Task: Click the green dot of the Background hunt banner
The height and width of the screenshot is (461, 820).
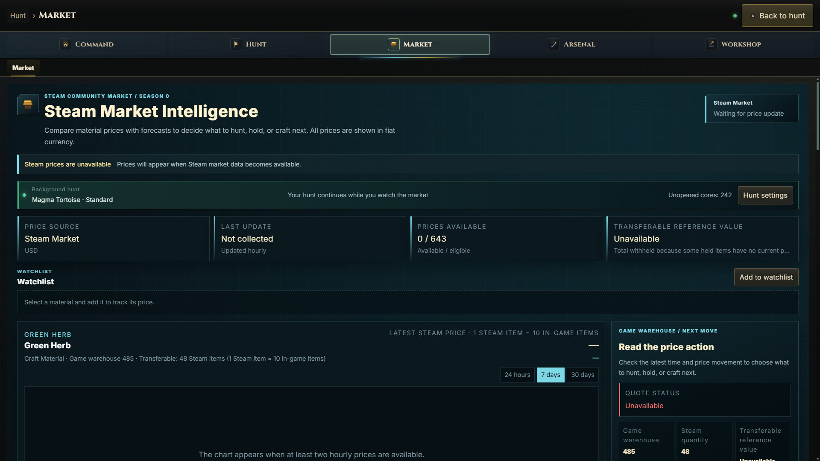Action: [24, 195]
